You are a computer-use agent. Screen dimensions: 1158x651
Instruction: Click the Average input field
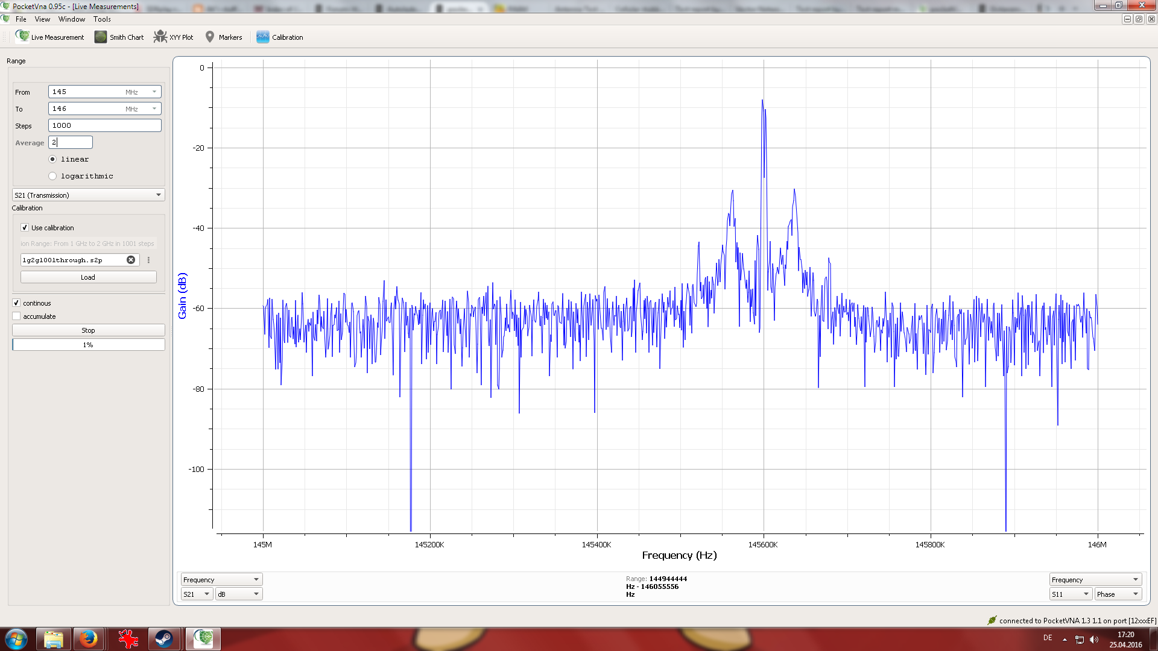point(70,142)
